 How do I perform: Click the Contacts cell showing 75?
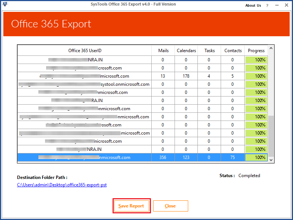[232, 158]
